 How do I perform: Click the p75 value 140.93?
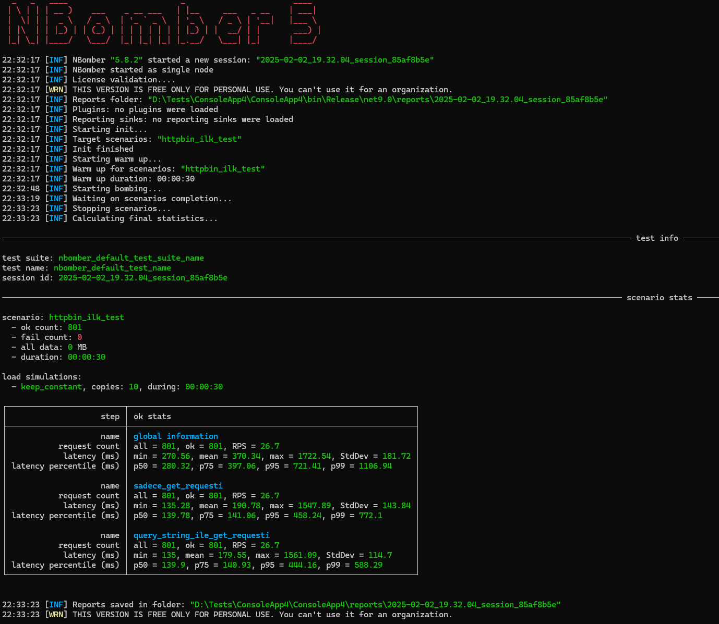237,565
